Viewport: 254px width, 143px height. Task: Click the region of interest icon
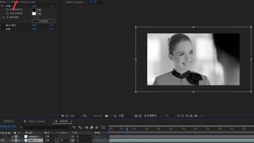tap(136, 116)
